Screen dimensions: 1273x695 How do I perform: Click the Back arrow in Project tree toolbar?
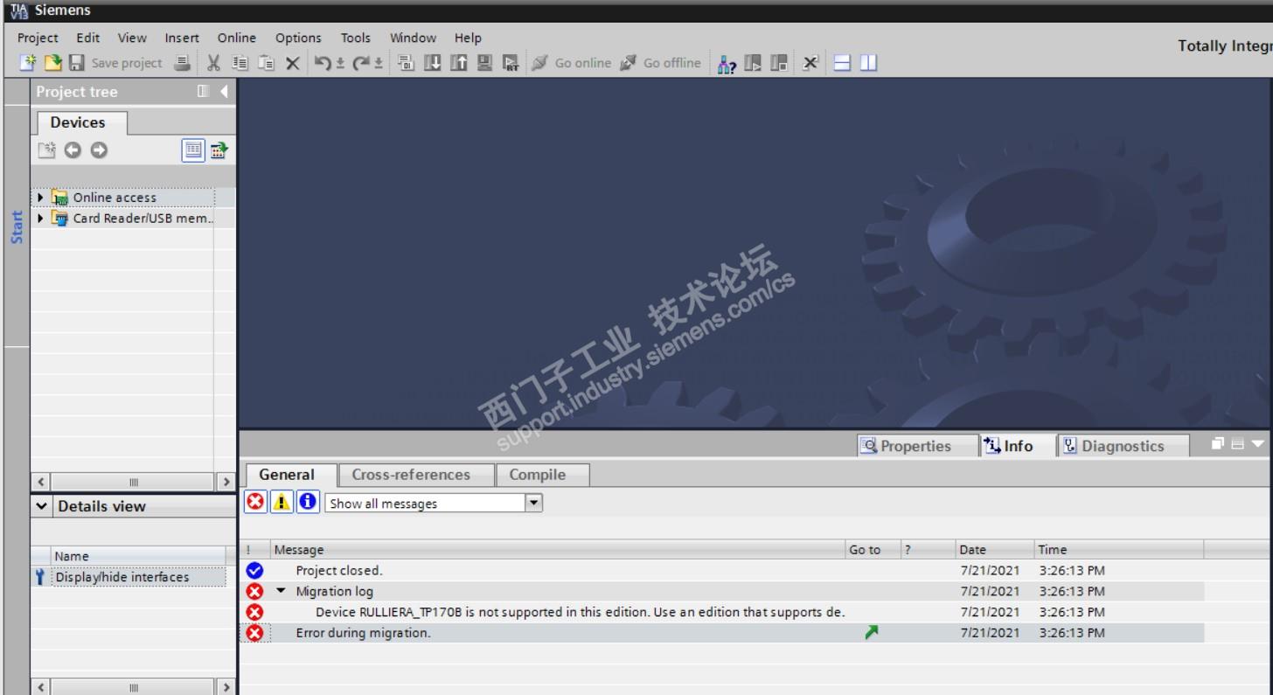[73, 150]
